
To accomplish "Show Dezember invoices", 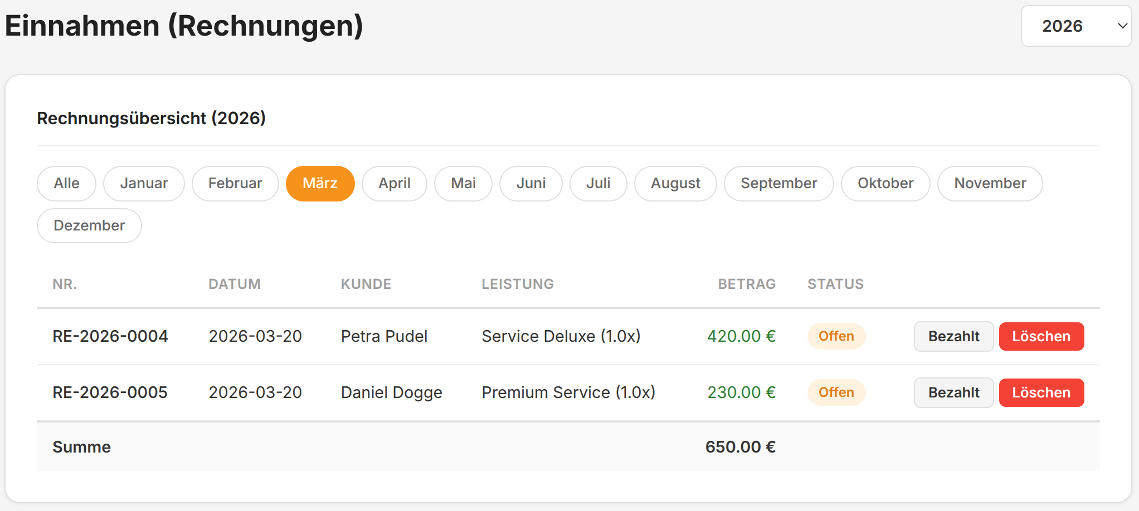I will (89, 226).
